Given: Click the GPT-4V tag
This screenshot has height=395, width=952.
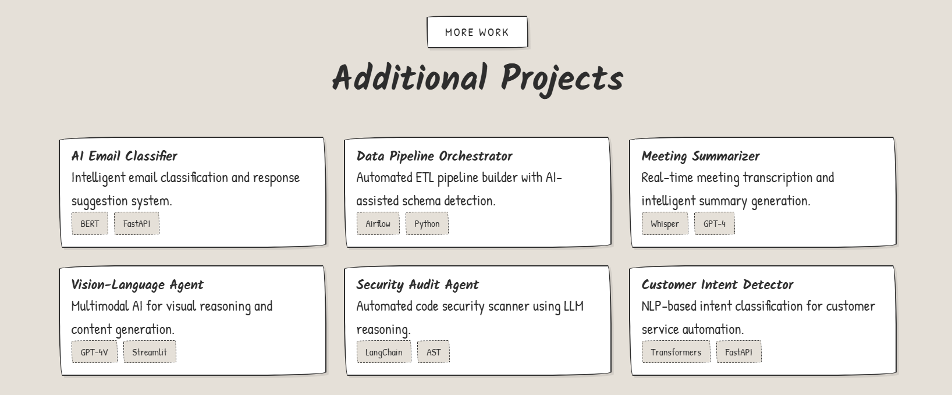Looking at the screenshot, I should click(x=94, y=352).
